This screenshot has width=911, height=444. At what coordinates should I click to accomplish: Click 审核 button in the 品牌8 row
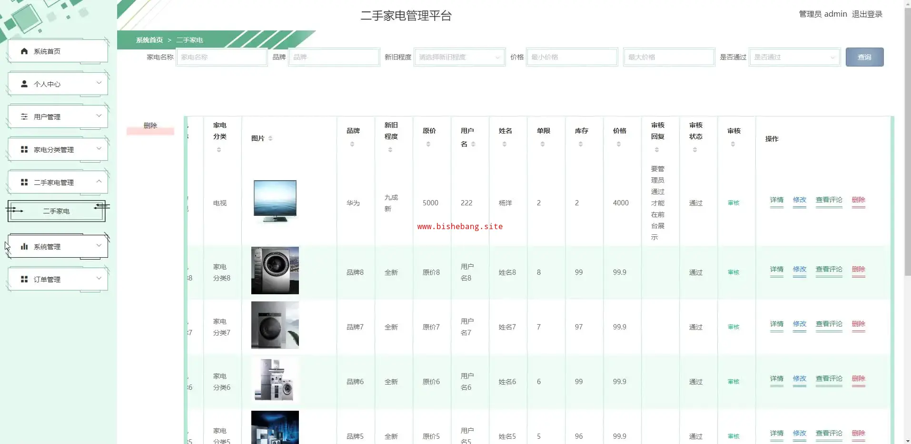[733, 272]
